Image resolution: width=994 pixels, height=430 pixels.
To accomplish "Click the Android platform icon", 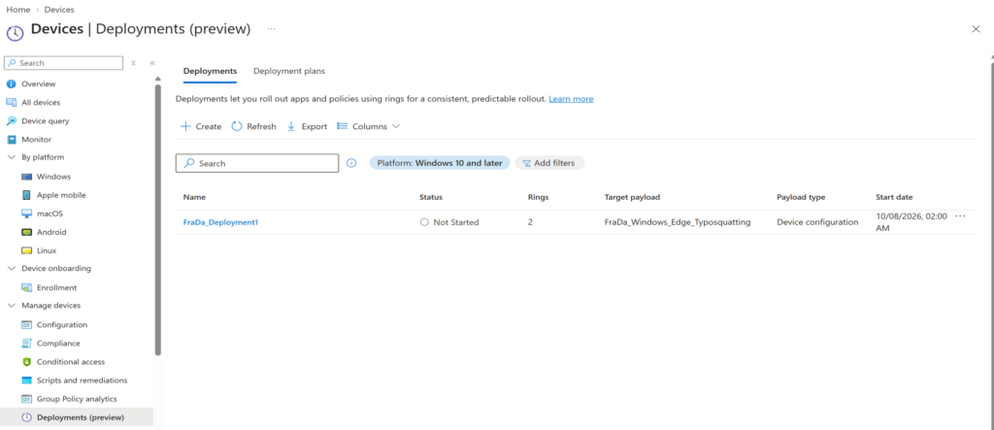I will [x=26, y=232].
